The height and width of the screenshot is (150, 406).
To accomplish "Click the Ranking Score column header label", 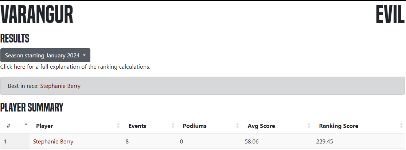I will [x=339, y=126].
